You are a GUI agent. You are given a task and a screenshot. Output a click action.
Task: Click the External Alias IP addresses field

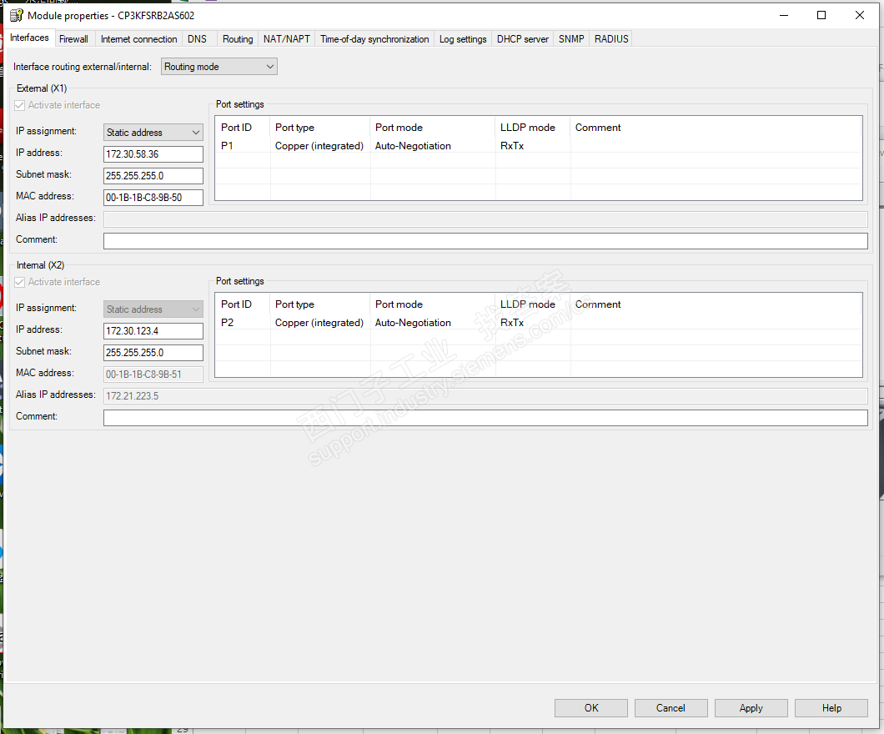tap(485, 219)
